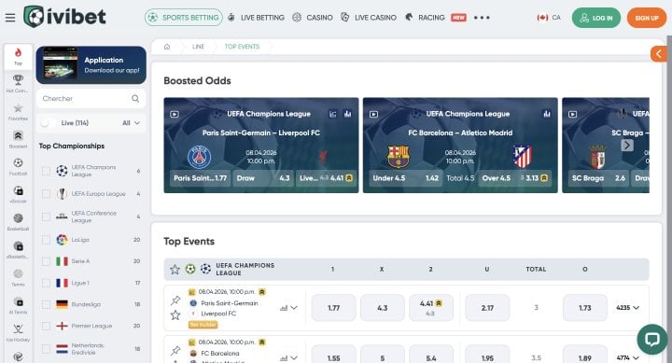Select Ice Hockey in the sports sidebar
672x363 pixels.
[18, 332]
